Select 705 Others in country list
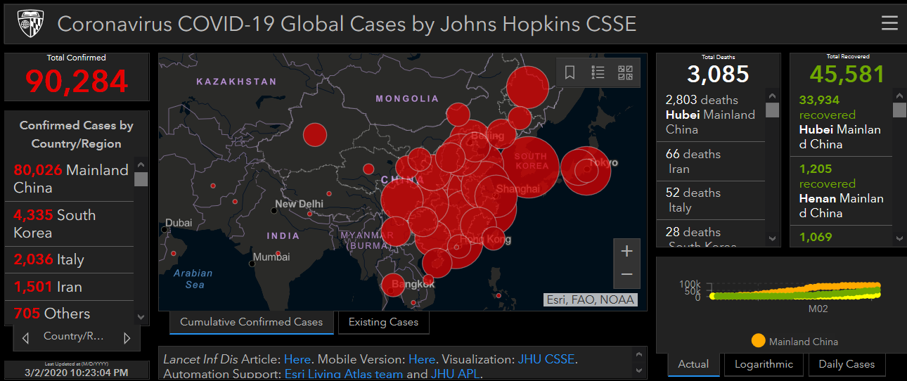This screenshot has width=907, height=381. [x=70, y=314]
